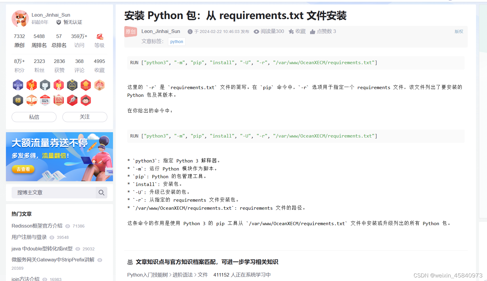Click the 1024 four-star badge icon
This screenshot has width=487, height=281.
[x=45, y=100]
